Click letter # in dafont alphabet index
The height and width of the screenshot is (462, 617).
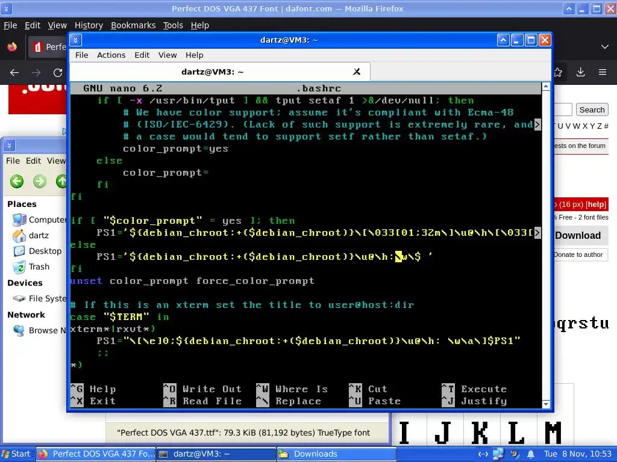606,126
